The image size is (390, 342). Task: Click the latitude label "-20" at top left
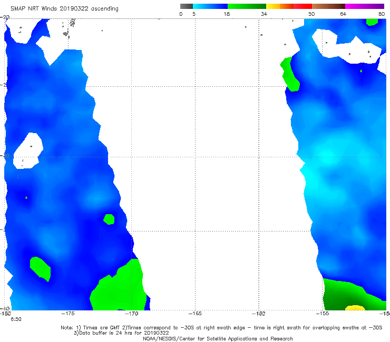[5, 17]
